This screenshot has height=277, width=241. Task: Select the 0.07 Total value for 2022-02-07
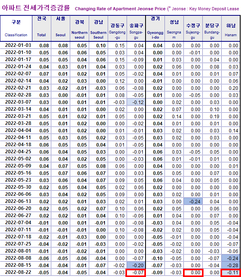pos(44,74)
